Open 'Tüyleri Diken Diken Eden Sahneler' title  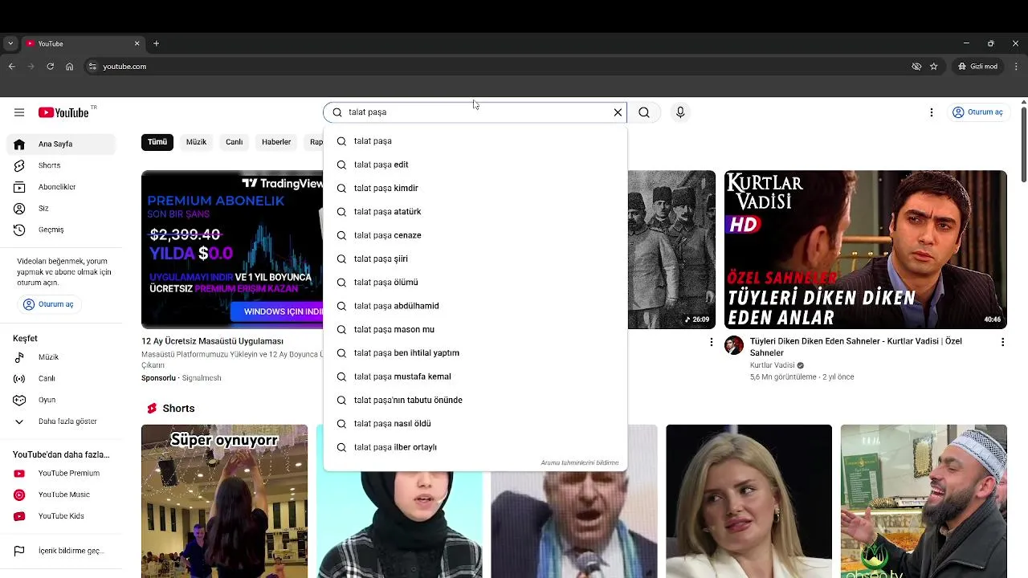tap(856, 347)
